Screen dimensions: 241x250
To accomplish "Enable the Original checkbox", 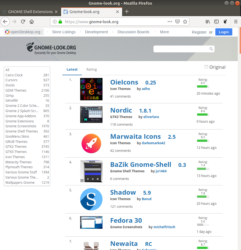I will click(x=206, y=67).
